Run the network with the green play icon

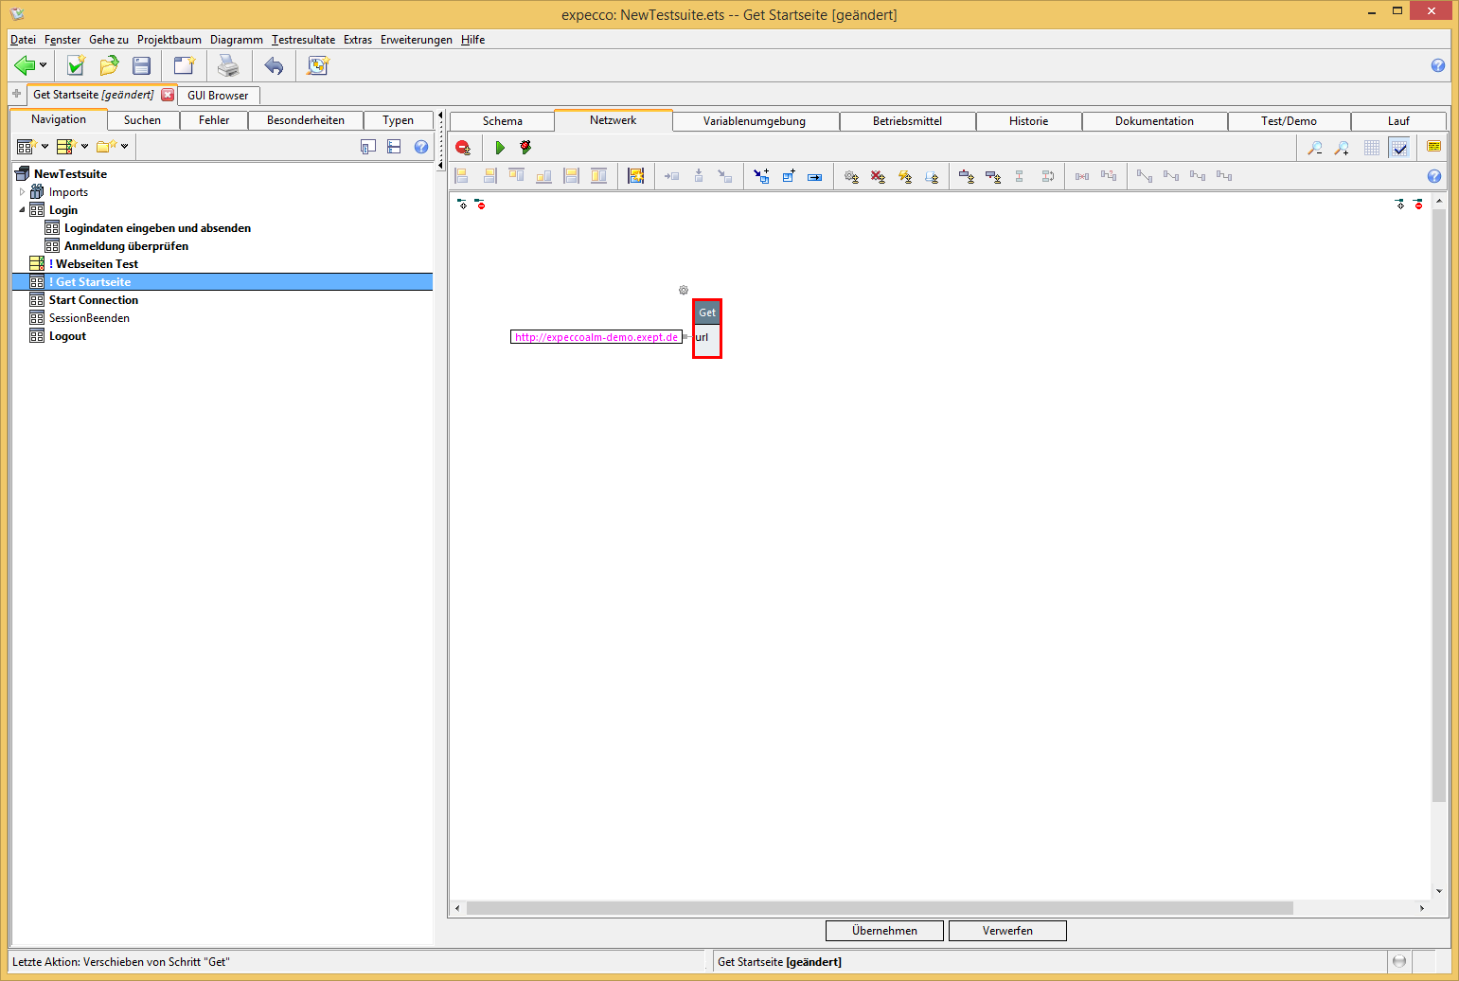click(x=500, y=148)
